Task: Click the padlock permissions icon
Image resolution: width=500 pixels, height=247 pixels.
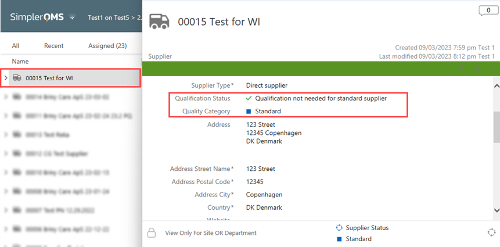Action: (x=152, y=232)
